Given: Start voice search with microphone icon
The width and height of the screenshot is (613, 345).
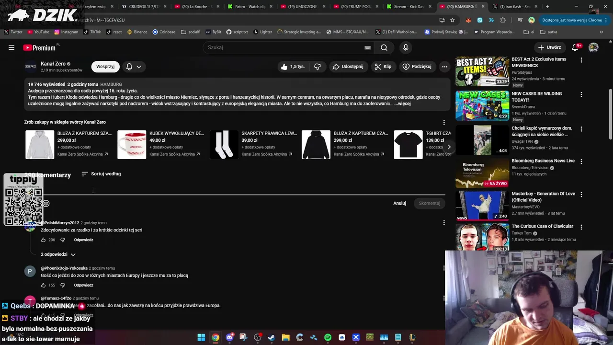Looking at the screenshot, I should (406, 47).
